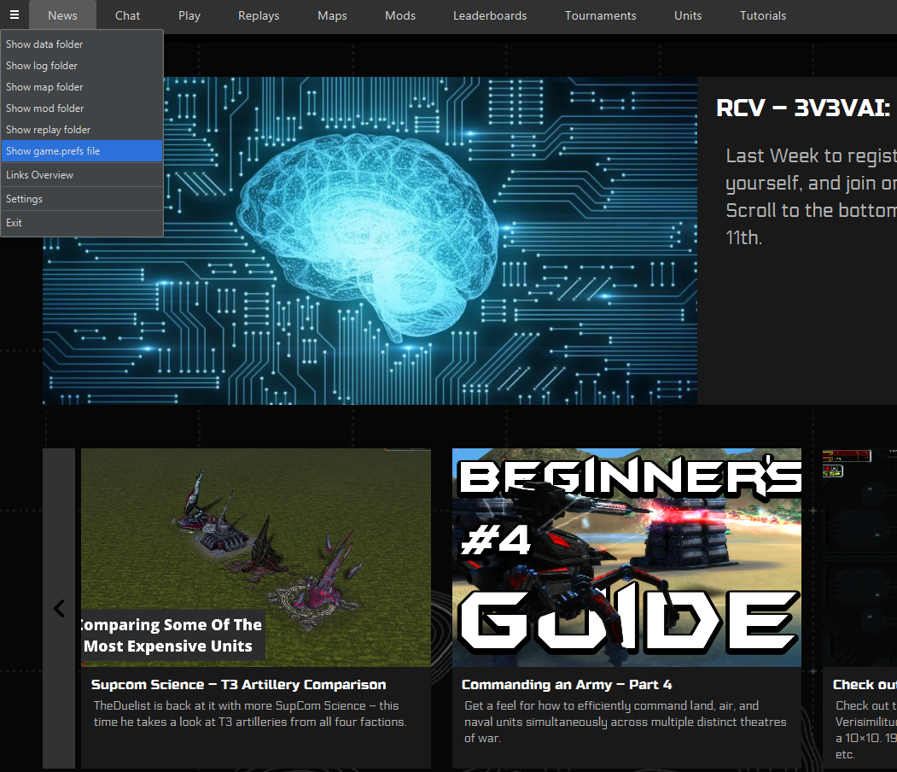Choose Show log folder from menu
897x772 pixels.
[82, 66]
